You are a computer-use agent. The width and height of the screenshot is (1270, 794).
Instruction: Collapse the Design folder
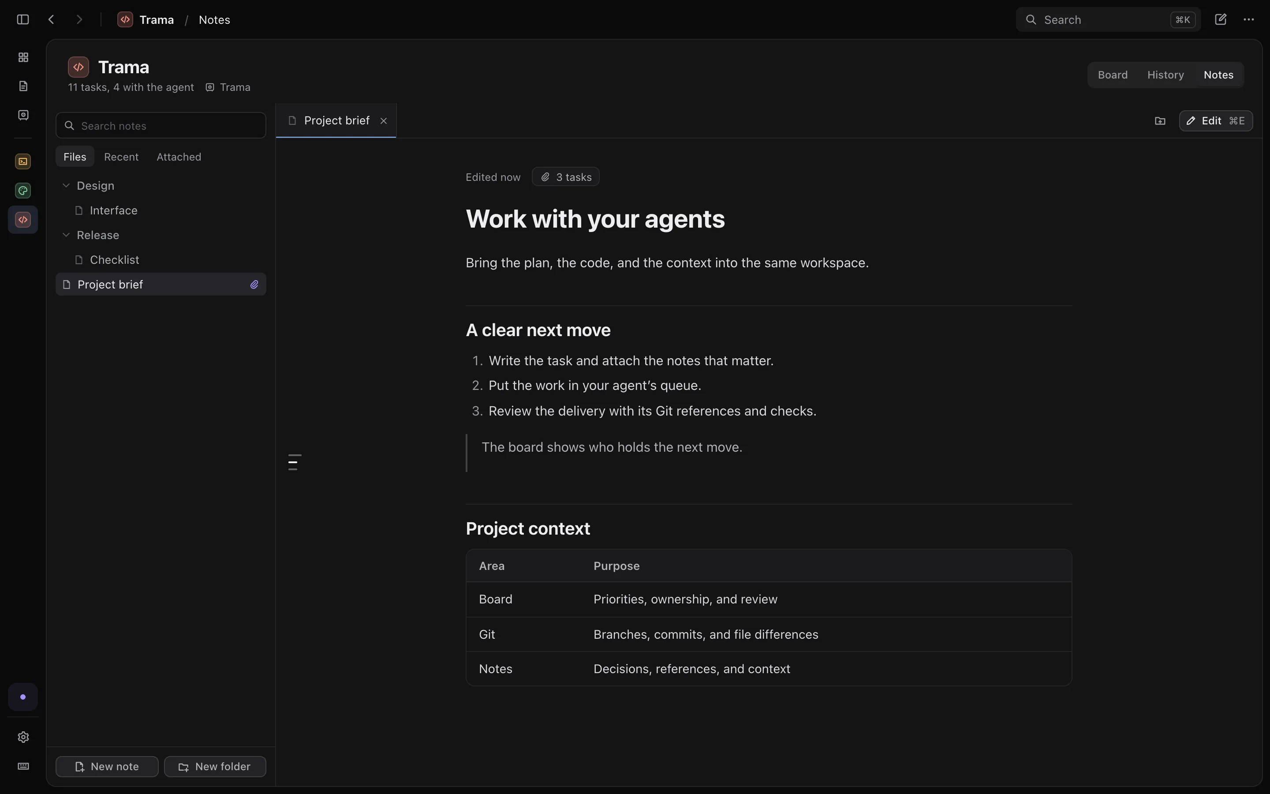click(66, 185)
